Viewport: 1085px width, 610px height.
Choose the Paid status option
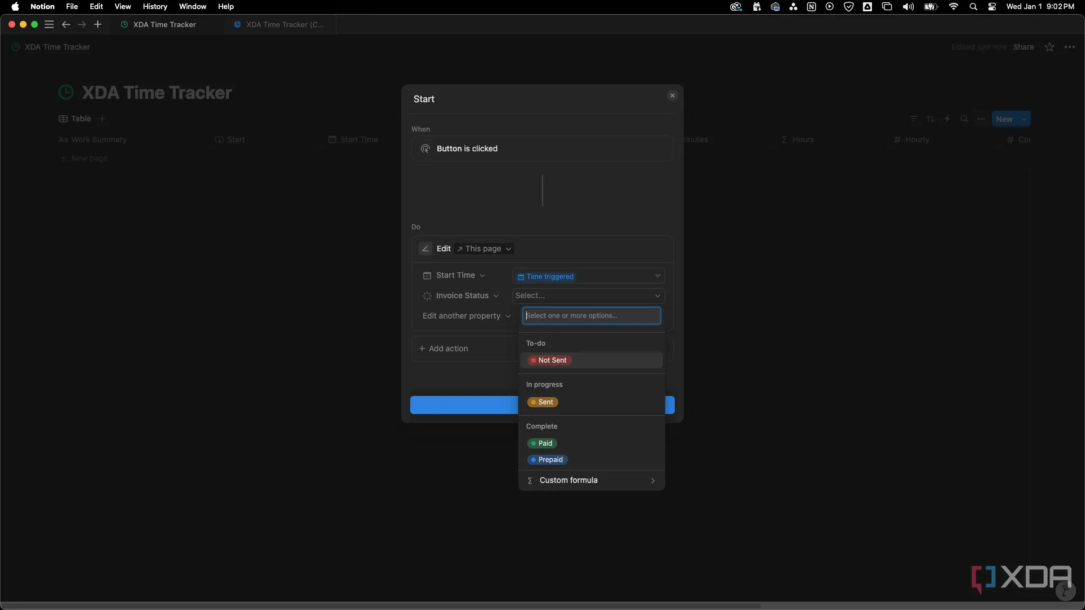(542, 443)
